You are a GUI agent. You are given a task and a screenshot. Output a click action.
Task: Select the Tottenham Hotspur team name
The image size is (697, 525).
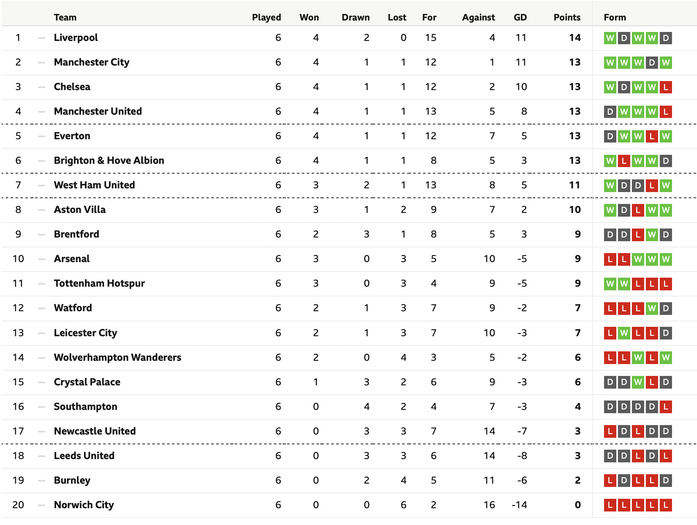(100, 283)
